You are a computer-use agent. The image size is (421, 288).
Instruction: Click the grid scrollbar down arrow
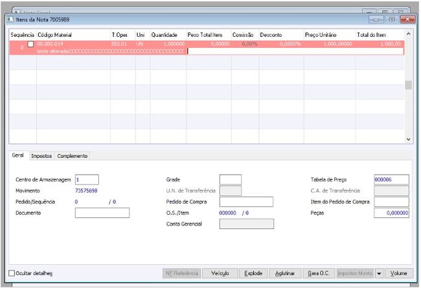(x=409, y=139)
